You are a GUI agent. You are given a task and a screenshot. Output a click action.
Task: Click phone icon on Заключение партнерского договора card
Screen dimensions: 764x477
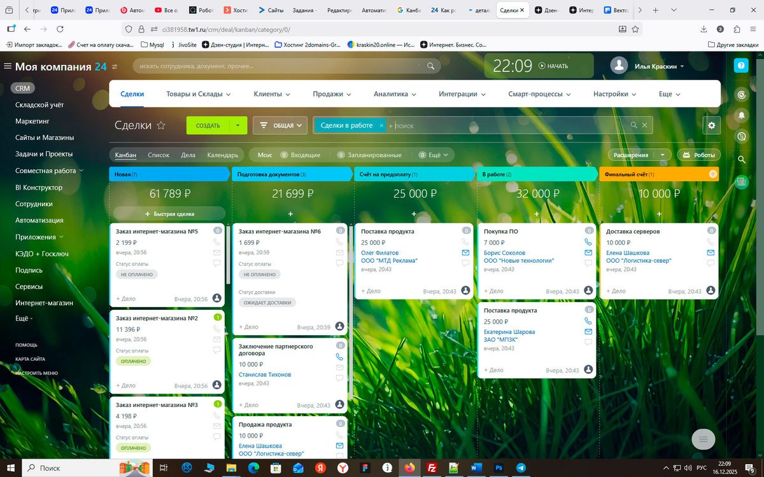click(339, 357)
